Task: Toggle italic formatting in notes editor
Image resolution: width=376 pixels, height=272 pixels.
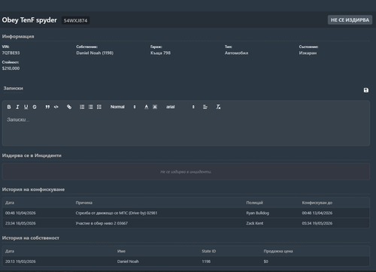Action: 17,107
